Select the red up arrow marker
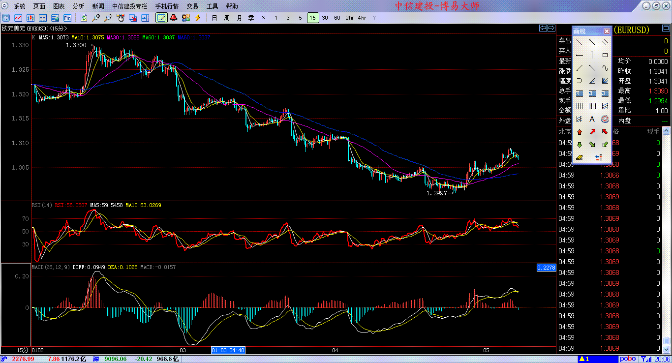 coord(580,132)
